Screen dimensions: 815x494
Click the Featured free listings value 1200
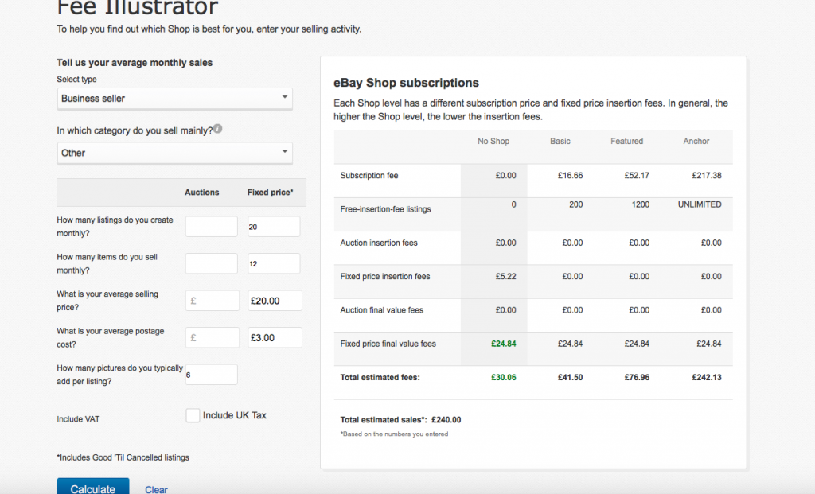coord(641,204)
